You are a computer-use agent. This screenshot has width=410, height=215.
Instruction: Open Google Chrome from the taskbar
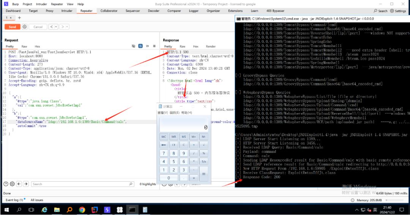point(82,210)
